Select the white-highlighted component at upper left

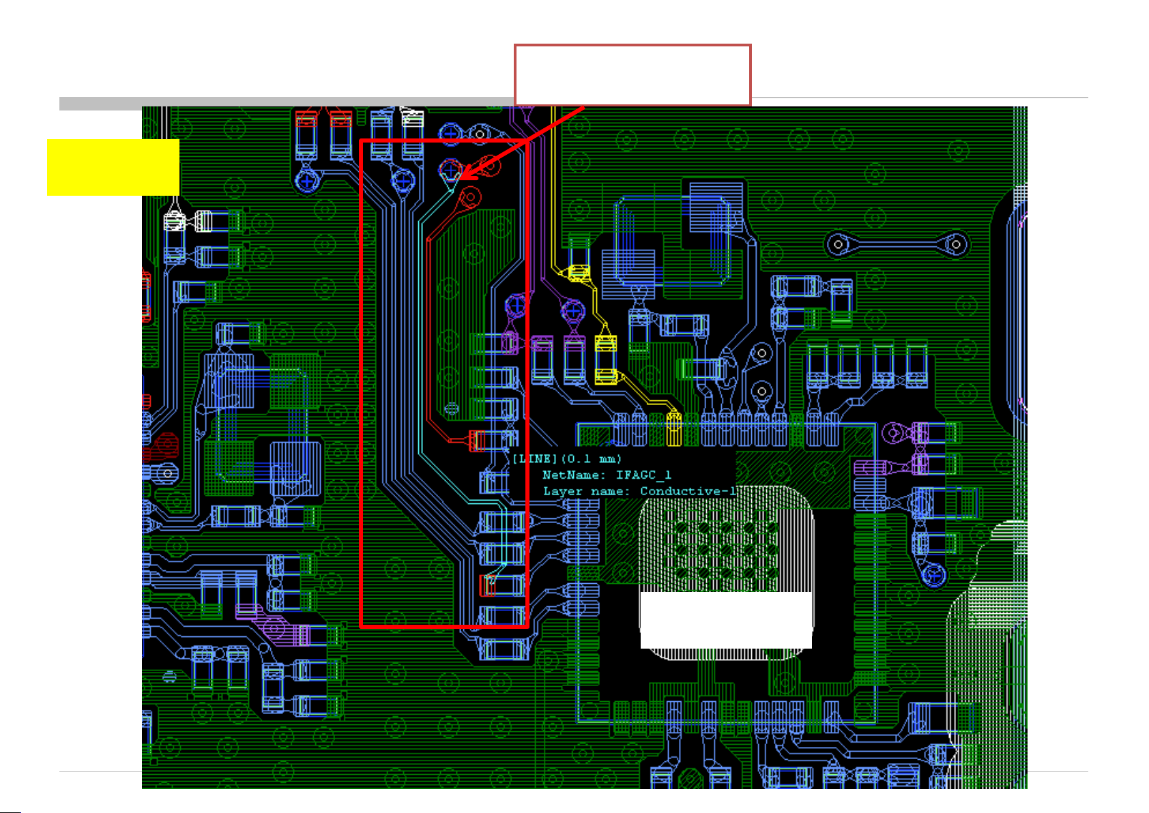pyautogui.click(x=175, y=222)
